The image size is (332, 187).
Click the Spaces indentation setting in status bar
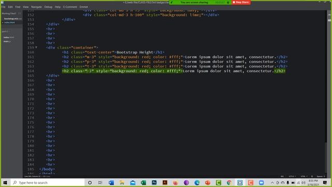[321, 177]
